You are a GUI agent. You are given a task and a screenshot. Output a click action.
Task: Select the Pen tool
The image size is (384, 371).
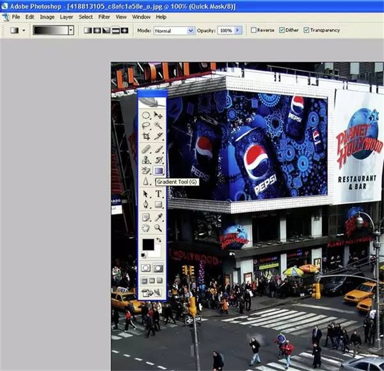146,205
